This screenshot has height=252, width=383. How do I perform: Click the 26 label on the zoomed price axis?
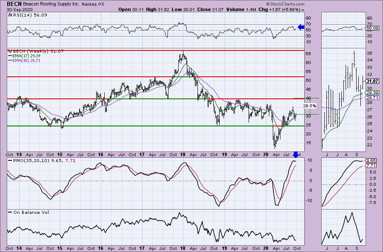point(369,117)
